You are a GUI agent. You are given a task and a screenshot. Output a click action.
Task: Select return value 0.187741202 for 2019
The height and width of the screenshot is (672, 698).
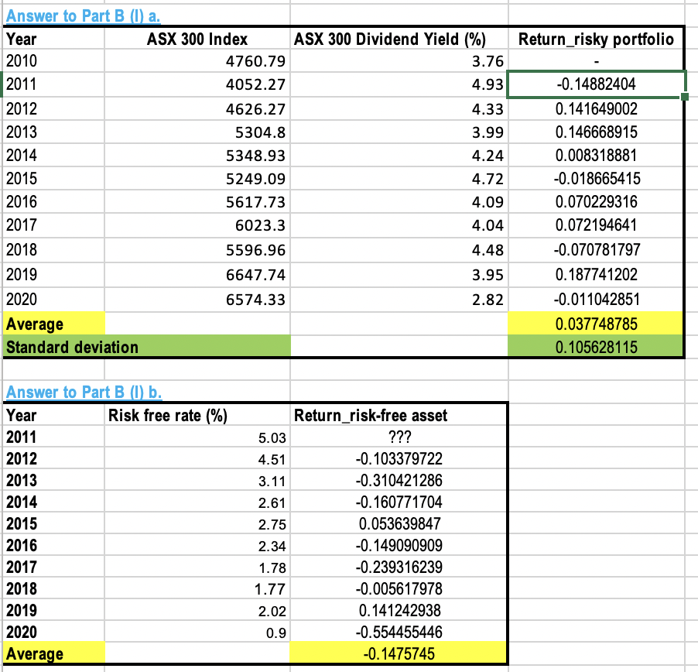click(594, 275)
